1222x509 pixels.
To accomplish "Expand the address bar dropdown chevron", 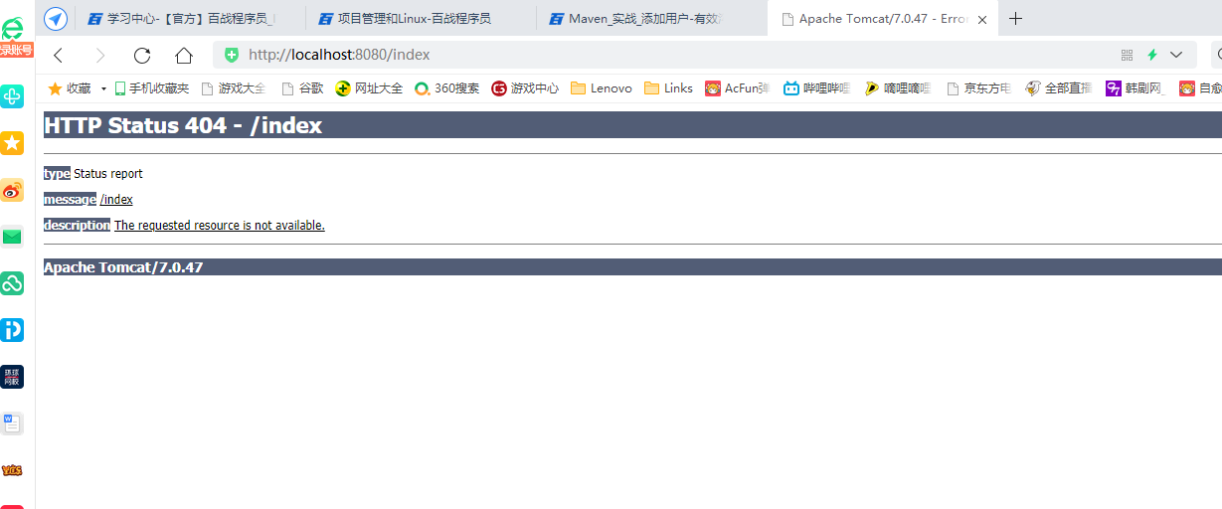I will tap(1177, 55).
